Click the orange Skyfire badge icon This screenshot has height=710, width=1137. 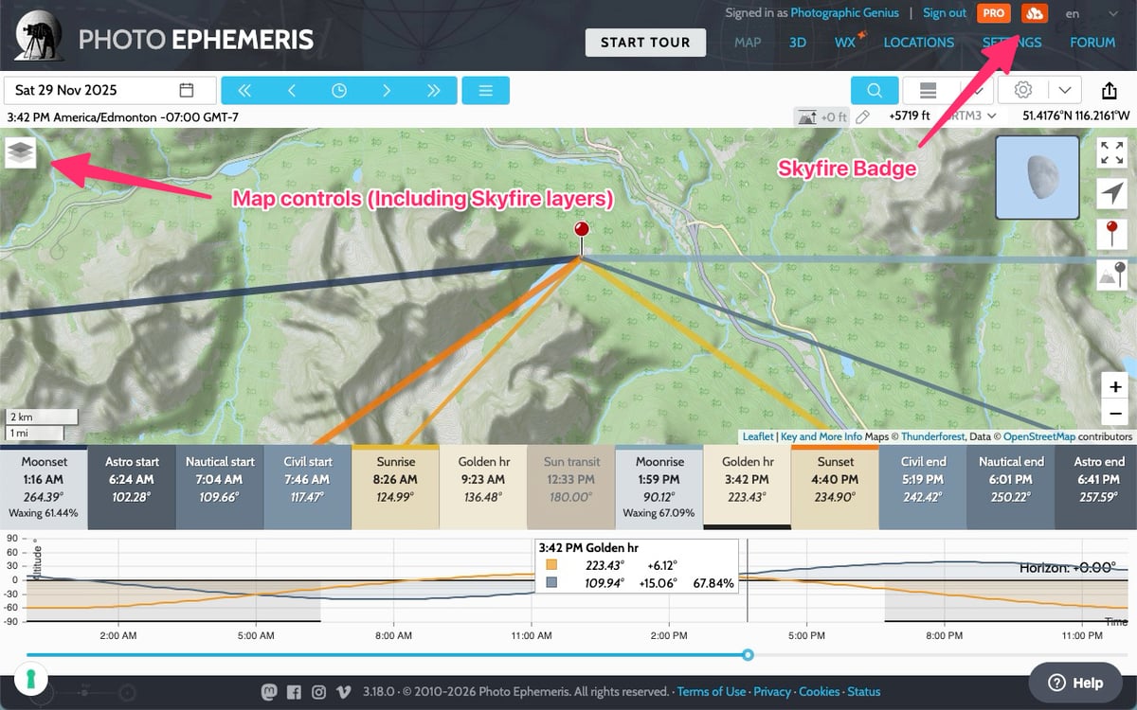[1035, 13]
